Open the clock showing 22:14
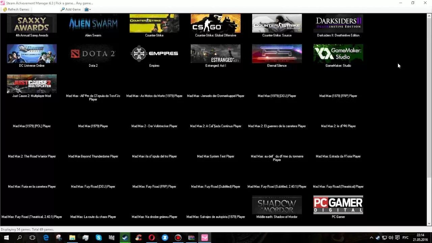The image size is (432, 243). point(421,238)
